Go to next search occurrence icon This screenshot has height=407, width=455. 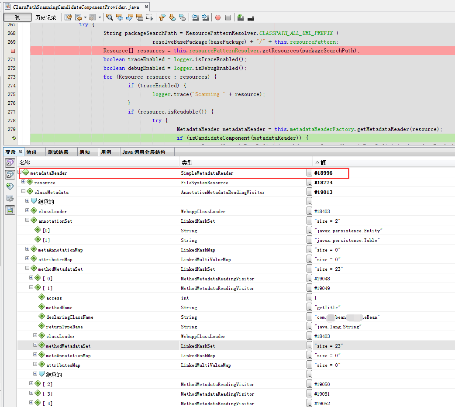(x=129, y=17)
